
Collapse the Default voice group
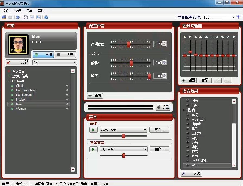(x=9, y=81)
